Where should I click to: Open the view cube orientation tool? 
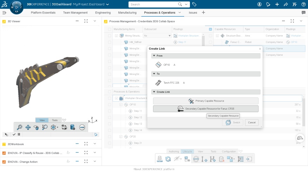[54, 127]
